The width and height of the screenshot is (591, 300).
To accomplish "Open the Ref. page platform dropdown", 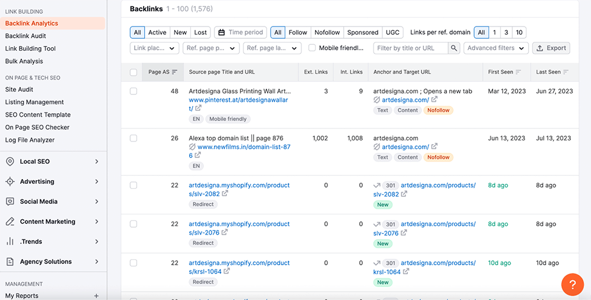I will (x=211, y=48).
